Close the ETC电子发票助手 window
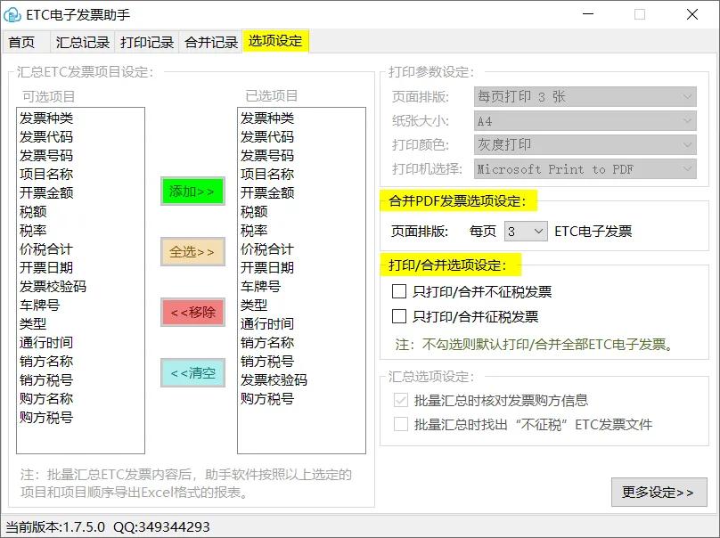This screenshot has height=538, width=720. 692,14
